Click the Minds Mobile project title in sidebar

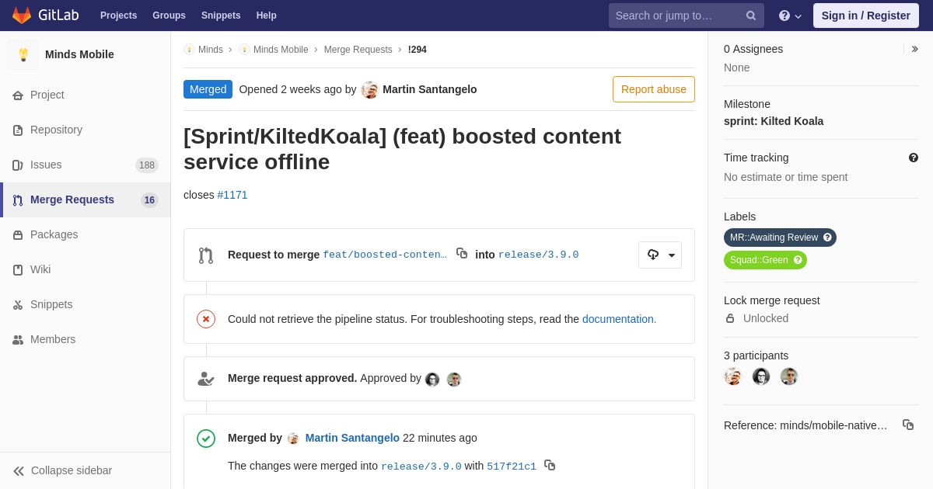[x=79, y=54]
